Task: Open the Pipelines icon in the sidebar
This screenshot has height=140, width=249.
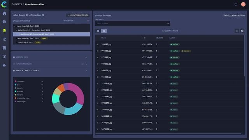Action: coord(4,39)
